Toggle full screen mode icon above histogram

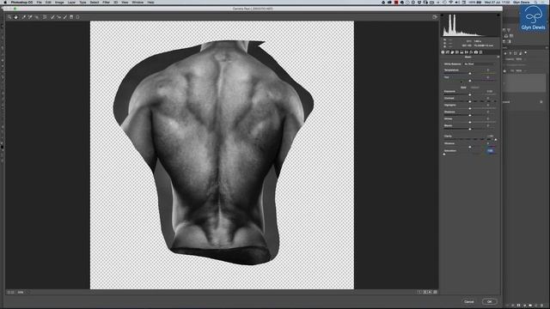click(435, 17)
